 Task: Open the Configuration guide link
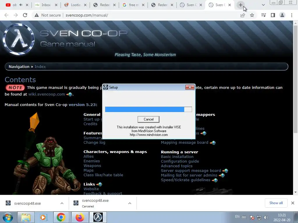(x=180, y=161)
